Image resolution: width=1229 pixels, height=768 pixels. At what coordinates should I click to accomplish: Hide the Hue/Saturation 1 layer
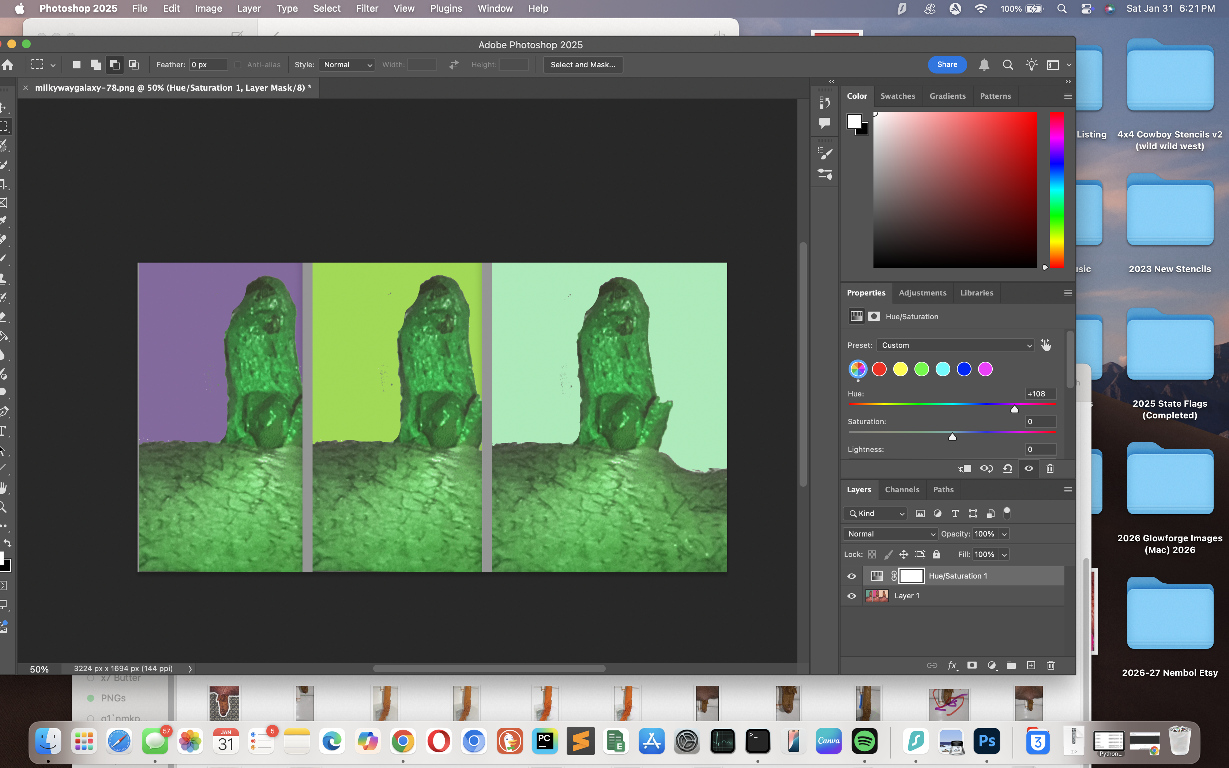point(852,576)
